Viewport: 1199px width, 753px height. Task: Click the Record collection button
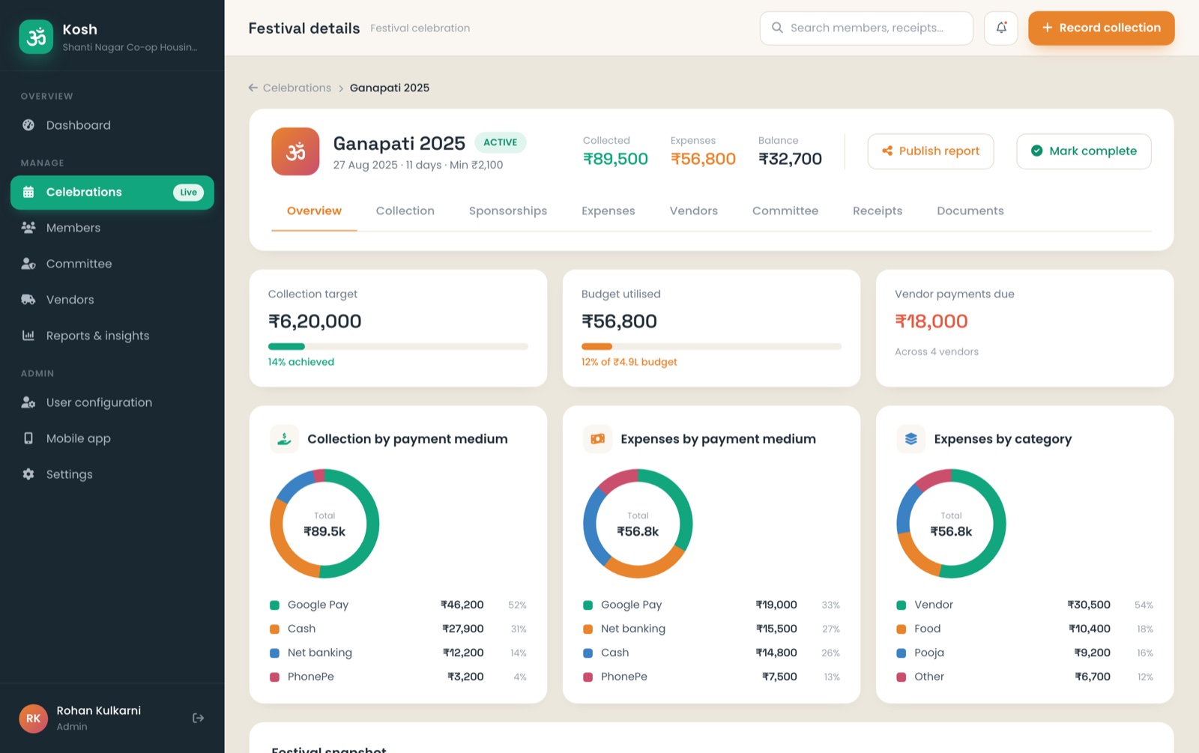1101,28
